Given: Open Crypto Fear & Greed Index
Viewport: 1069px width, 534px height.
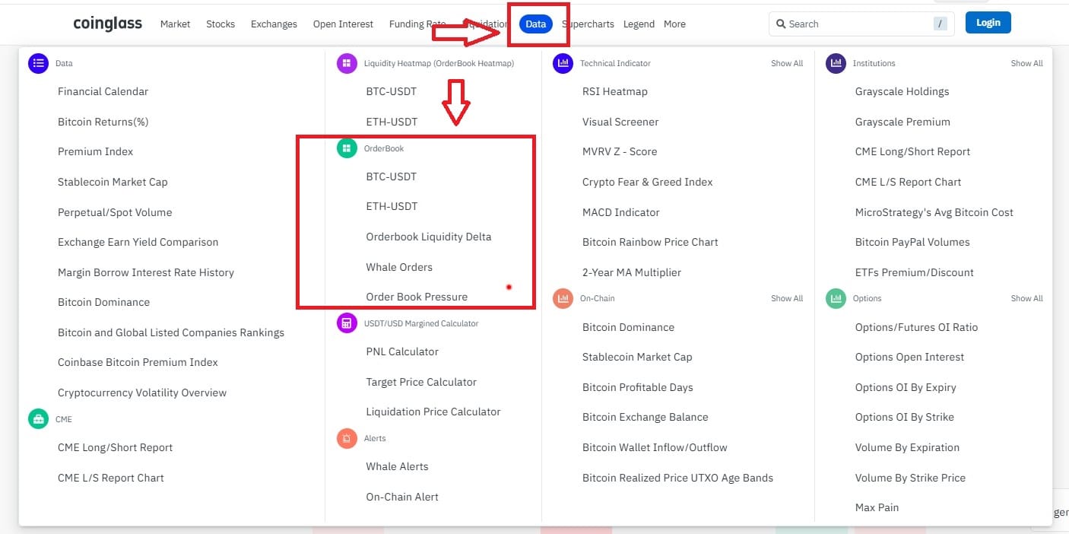Looking at the screenshot, I should [x=648, y=182].
